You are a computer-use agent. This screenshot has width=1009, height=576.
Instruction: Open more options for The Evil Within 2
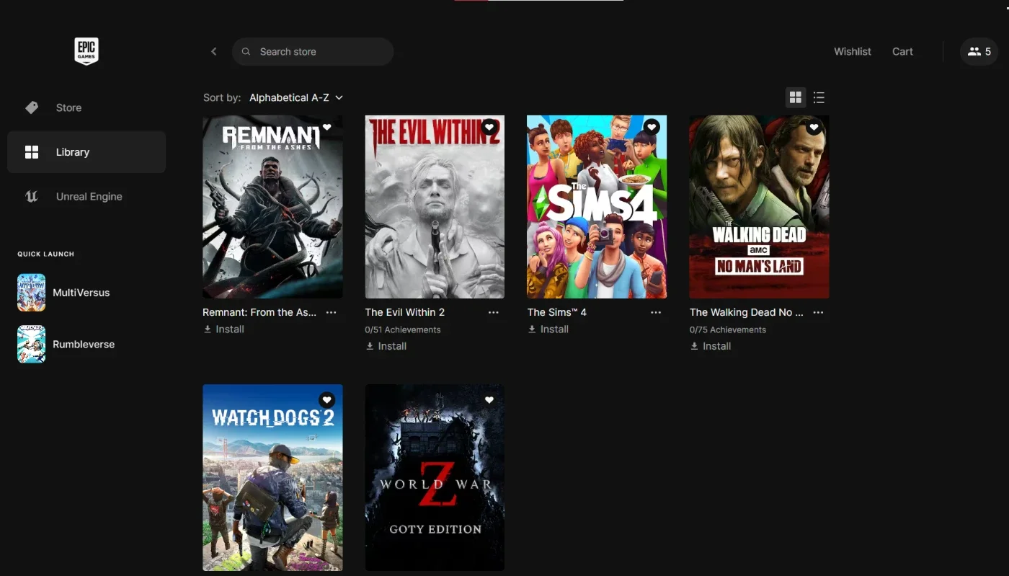coord(493,312)
